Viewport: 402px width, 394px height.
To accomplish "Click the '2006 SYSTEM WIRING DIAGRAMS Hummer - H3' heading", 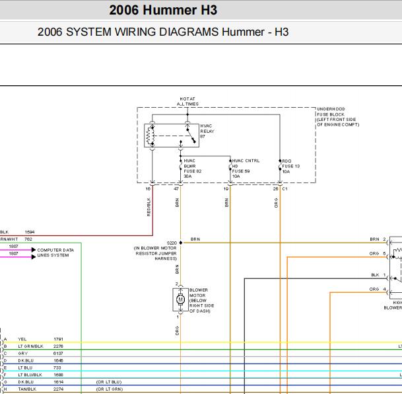I will 163,32.
